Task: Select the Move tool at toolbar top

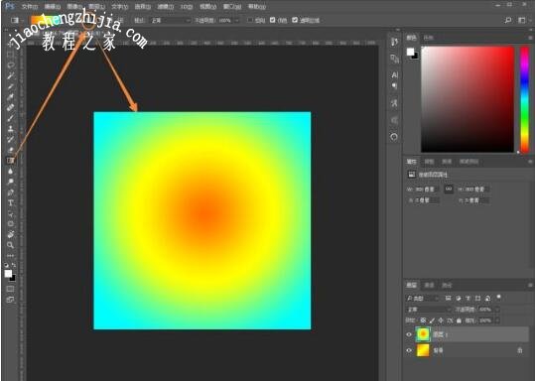Action: (x=11, y=44)
